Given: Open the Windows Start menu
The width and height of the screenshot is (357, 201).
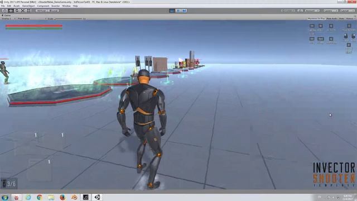Looking at the screenshot, I should (x=5, y=197).
